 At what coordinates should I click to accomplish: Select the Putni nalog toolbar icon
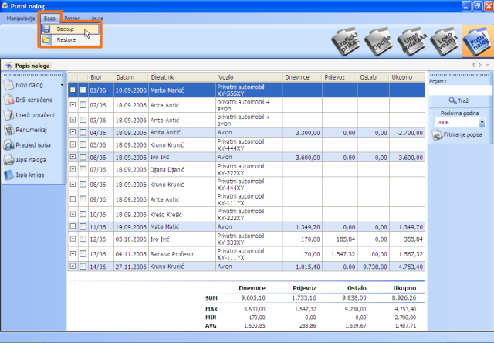[478, 41]
